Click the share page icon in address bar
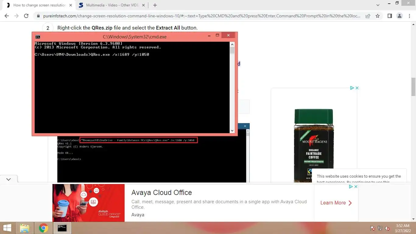The width and height of the screenshot is (416, 234). tap(368, 16)
